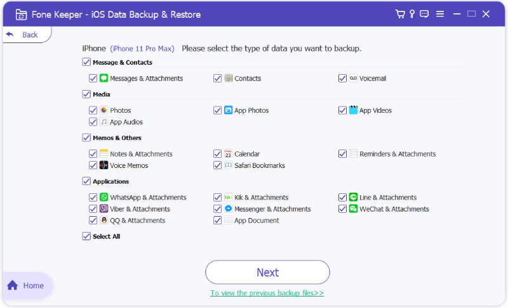
Task: Click the WhatsApp icon
Action: [104, 197]
